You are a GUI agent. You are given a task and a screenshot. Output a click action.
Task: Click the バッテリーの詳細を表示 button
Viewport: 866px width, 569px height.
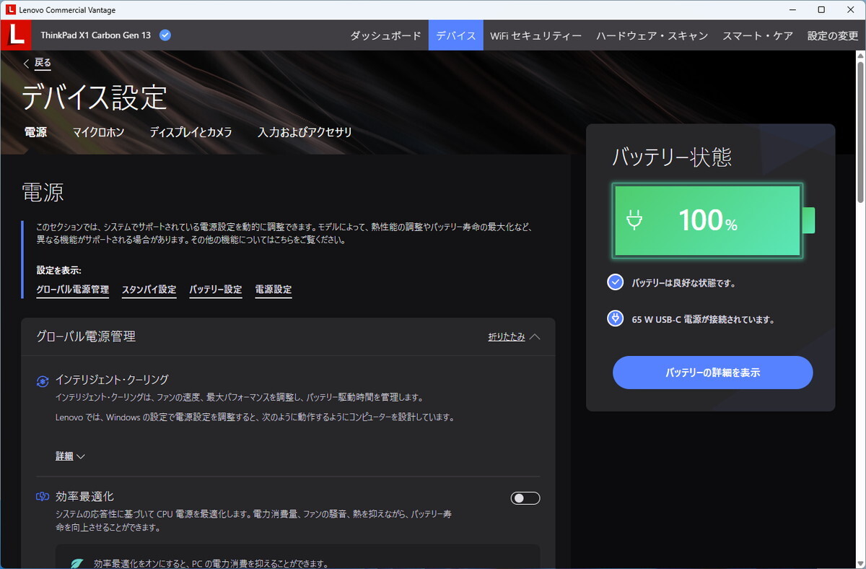pos(713,373)
